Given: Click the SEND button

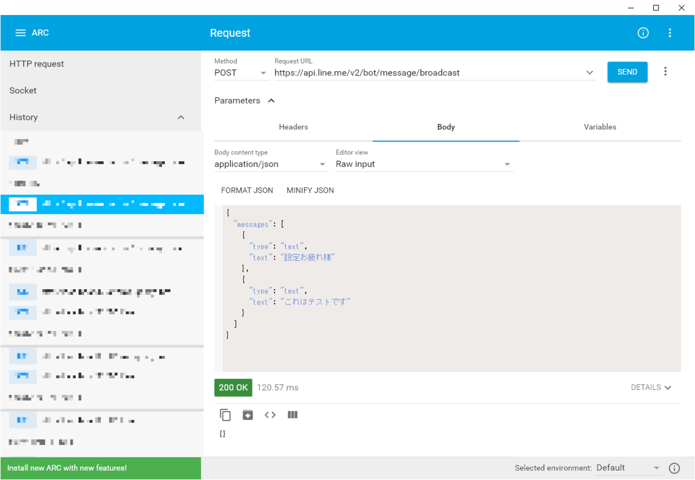Looking at the screenshot, I should [627, 72].
